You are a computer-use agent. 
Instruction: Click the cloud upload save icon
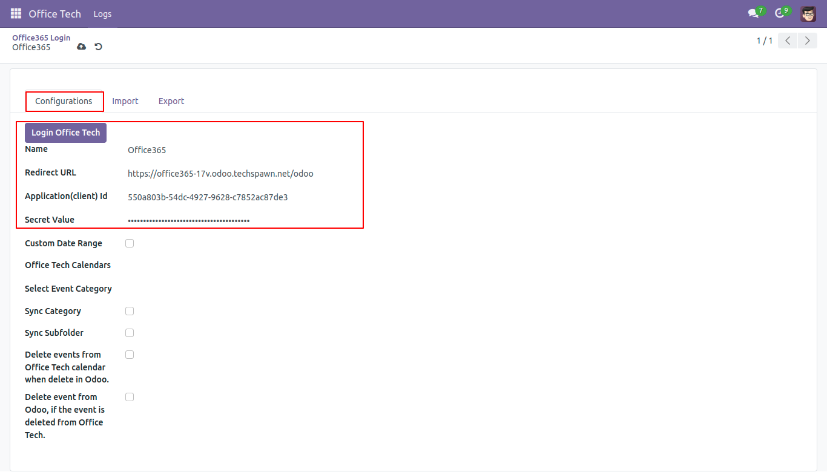pyautogui.click(x=82, y=47)
